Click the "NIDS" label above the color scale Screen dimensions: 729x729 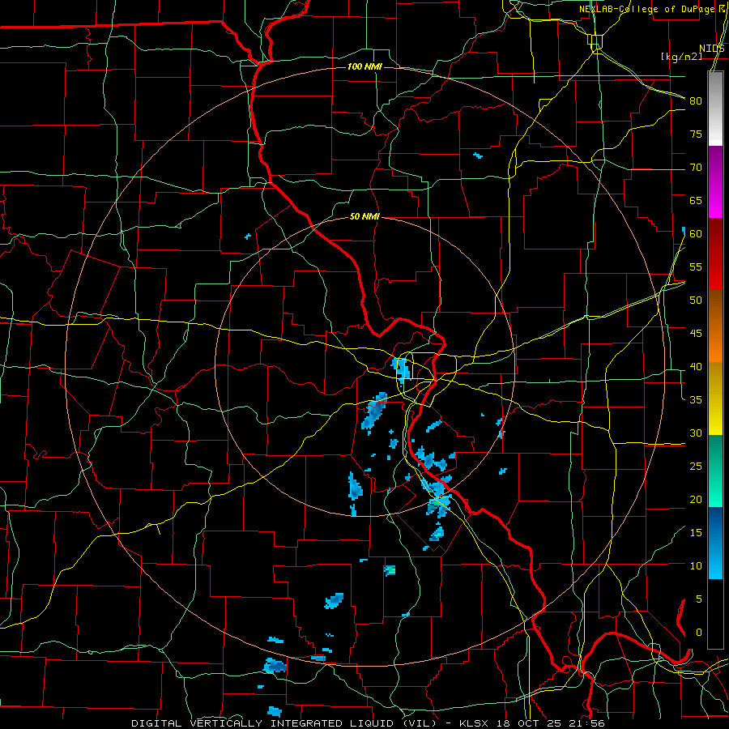712,49
